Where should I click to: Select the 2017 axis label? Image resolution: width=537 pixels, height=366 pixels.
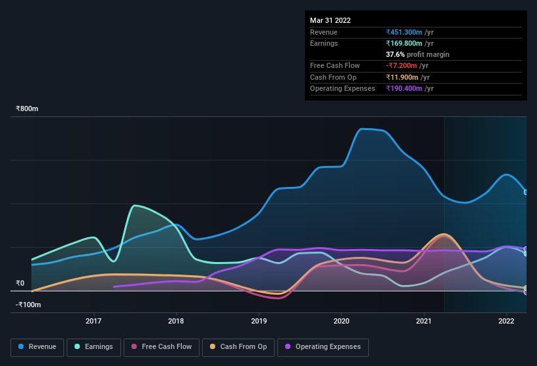94,321
